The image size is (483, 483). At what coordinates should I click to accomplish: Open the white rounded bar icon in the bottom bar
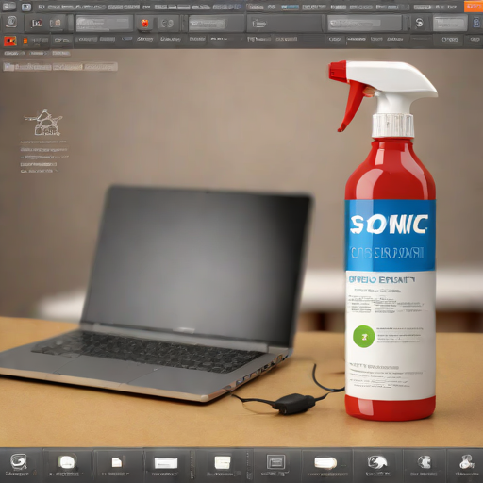[x=325, y=463]
